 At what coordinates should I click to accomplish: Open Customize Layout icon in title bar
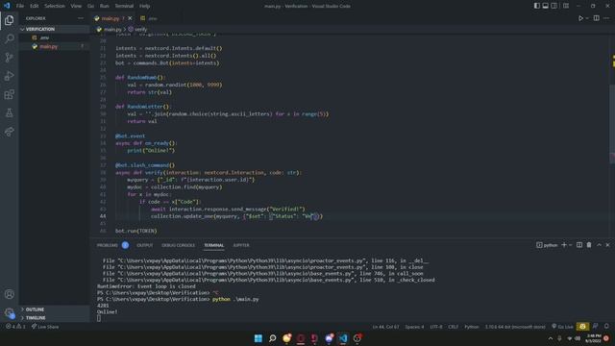(566, 6)
